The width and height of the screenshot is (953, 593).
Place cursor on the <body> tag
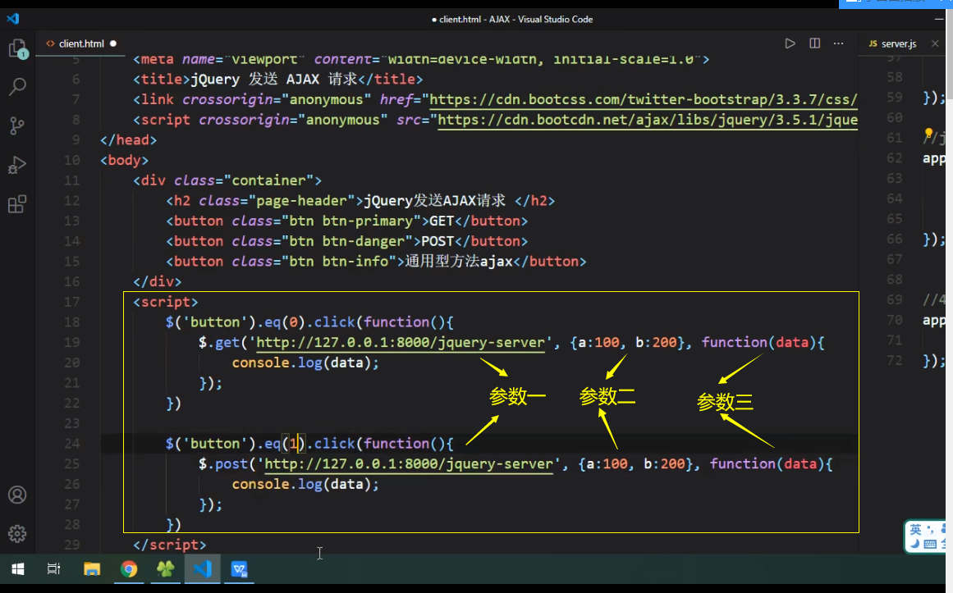125,161
